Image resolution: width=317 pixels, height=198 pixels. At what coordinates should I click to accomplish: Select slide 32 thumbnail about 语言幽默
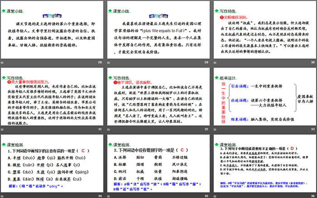click(158, 97)
